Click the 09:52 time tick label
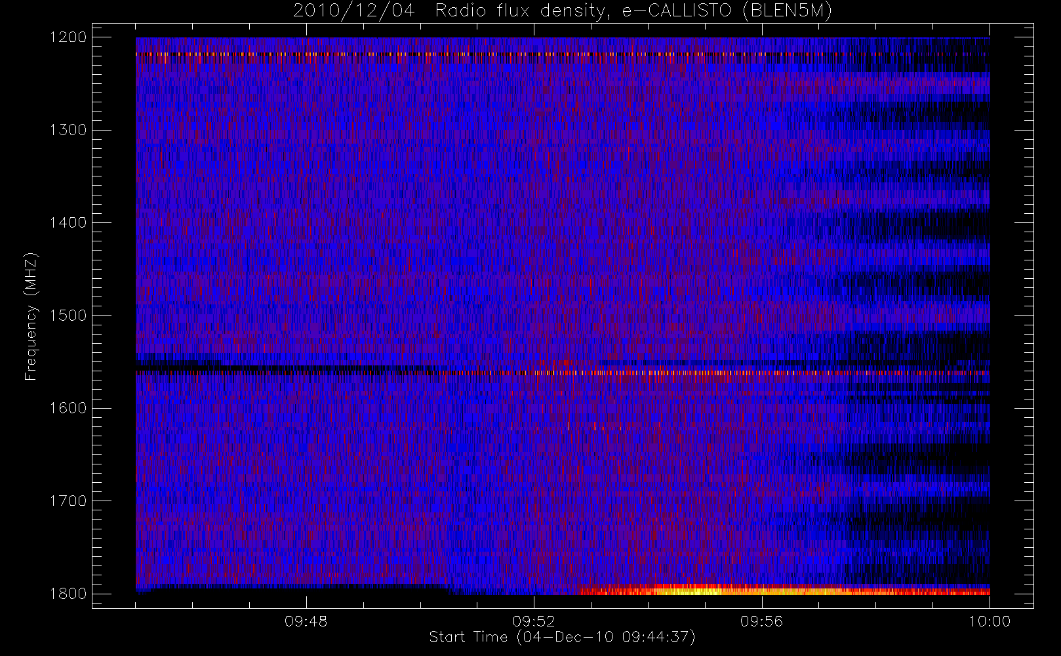 (534, 621)
